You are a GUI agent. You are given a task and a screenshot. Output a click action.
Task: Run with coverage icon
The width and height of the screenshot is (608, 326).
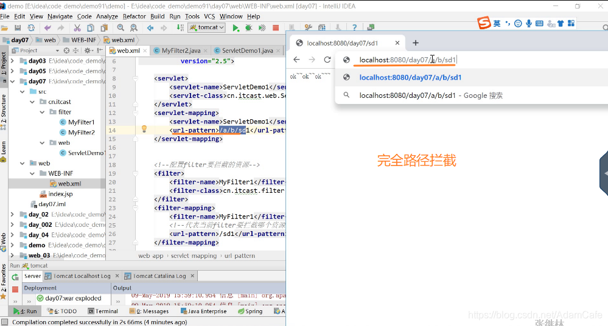tap(262, 28)
